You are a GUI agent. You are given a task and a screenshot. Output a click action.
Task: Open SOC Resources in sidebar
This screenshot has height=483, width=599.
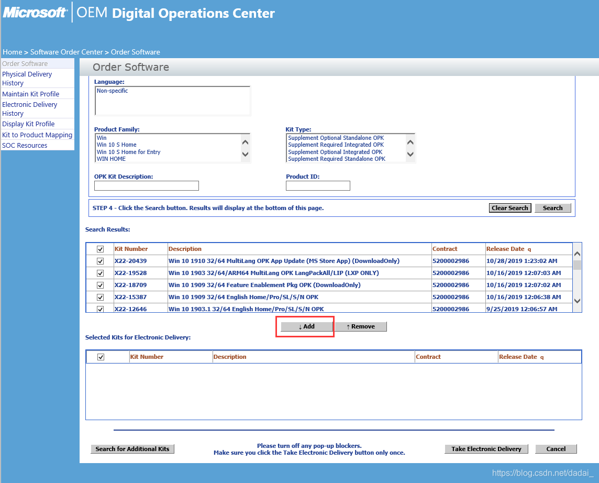[25, 146]
